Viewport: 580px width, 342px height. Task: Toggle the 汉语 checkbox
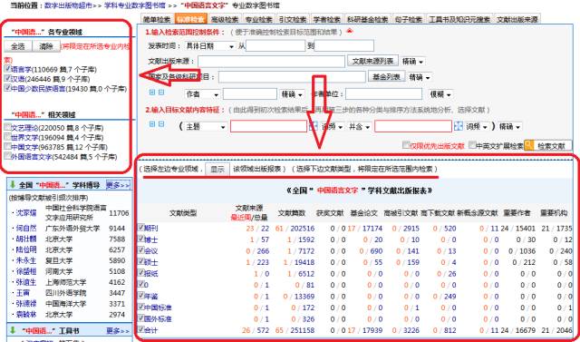point(7,78)
